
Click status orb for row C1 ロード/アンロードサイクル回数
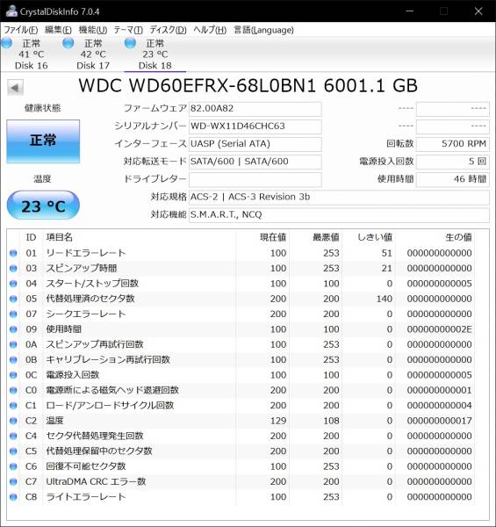[13, 405]
